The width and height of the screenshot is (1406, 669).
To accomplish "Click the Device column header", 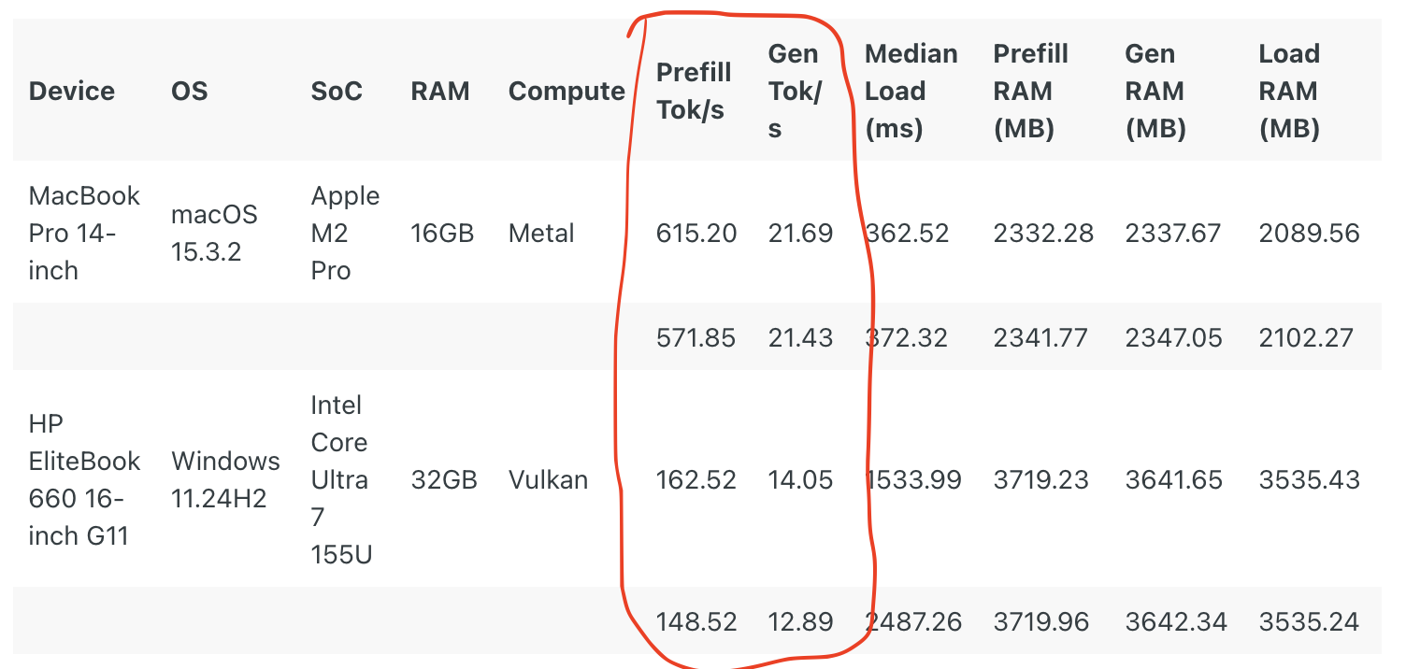I will click(x=72, y=92).
